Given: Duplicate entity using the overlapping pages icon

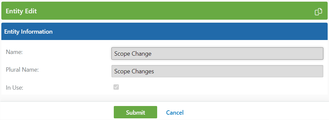Looking at the screenshot, I should click(x=318, y=12).
